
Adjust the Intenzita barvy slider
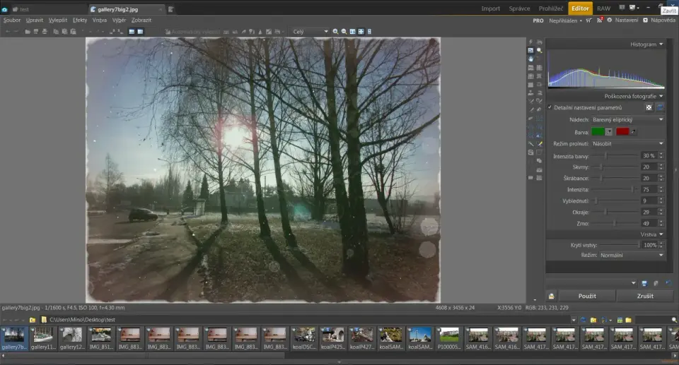[605, 155]
